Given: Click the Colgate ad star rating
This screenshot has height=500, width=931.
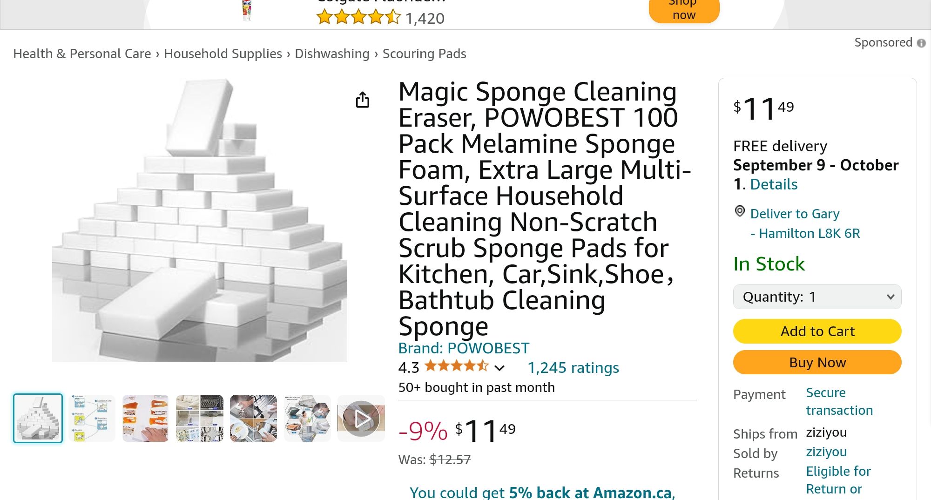Looking at the screenshot, I should click(358, 18).
